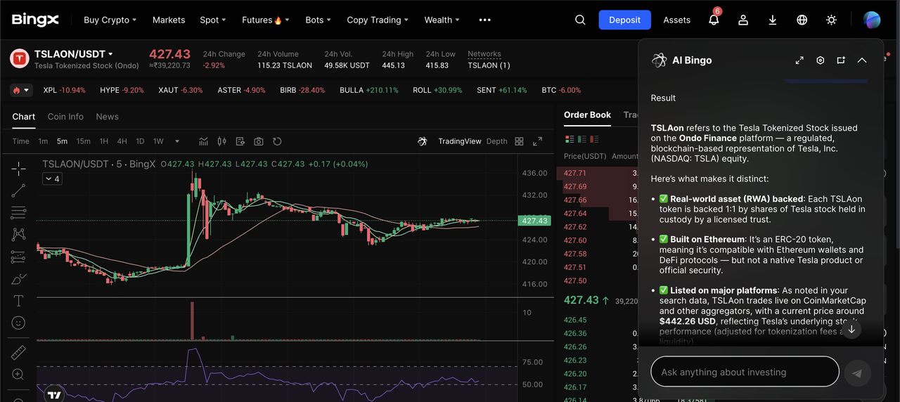
Task: Open the chart indicators icon
Action: click(203, 141)
